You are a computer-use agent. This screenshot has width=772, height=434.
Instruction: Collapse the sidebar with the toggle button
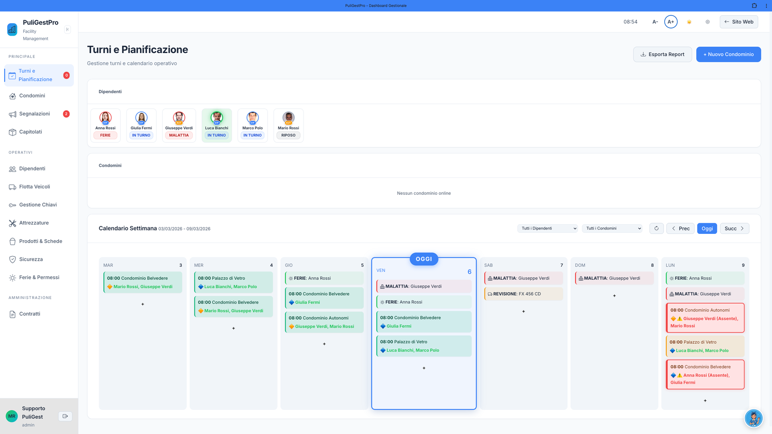click(68, 29)
